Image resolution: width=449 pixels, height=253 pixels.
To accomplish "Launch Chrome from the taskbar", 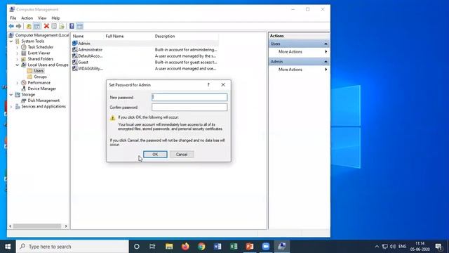I will pyautogui.click(x=201, y=247).
